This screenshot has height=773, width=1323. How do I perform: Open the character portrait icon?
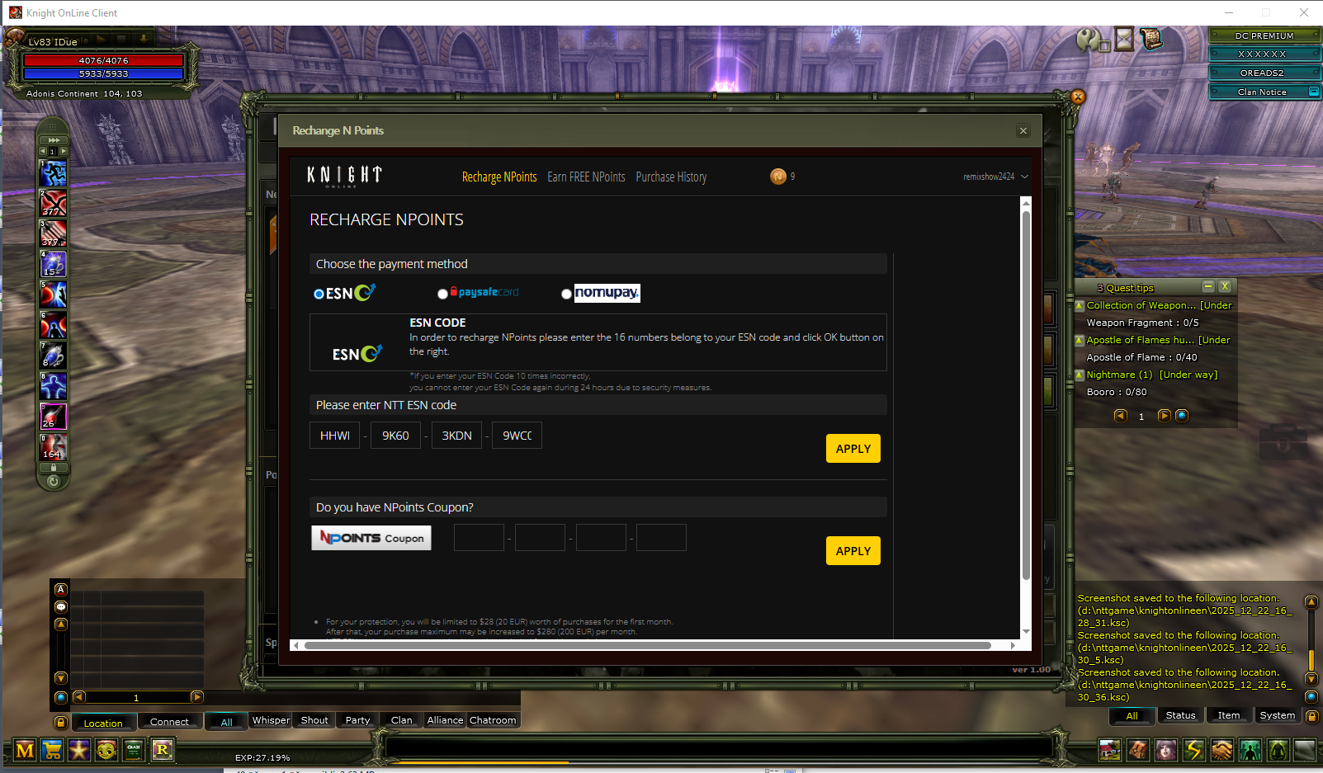click(1166, 750)
